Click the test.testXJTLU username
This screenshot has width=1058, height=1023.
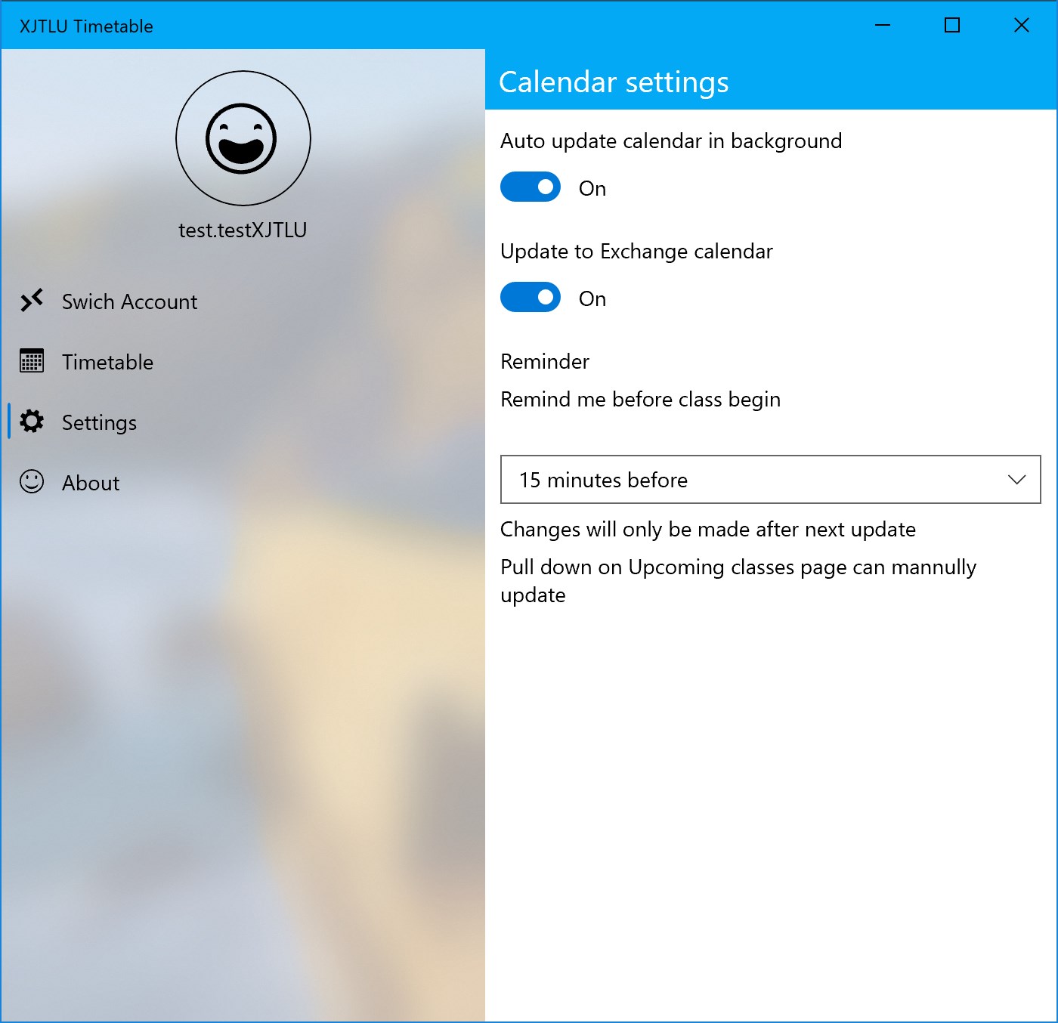(x=243, y=230)
